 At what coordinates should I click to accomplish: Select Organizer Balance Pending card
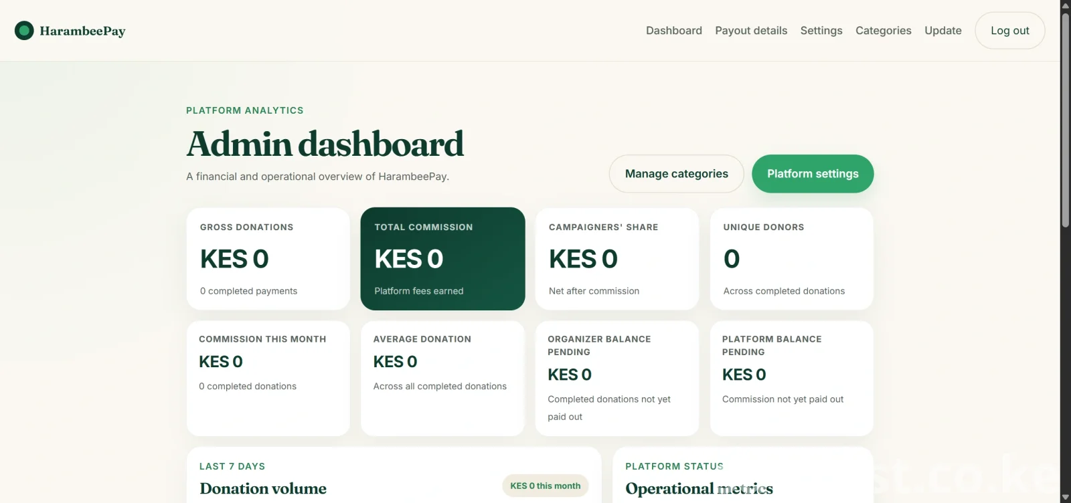tap(617, 379)
